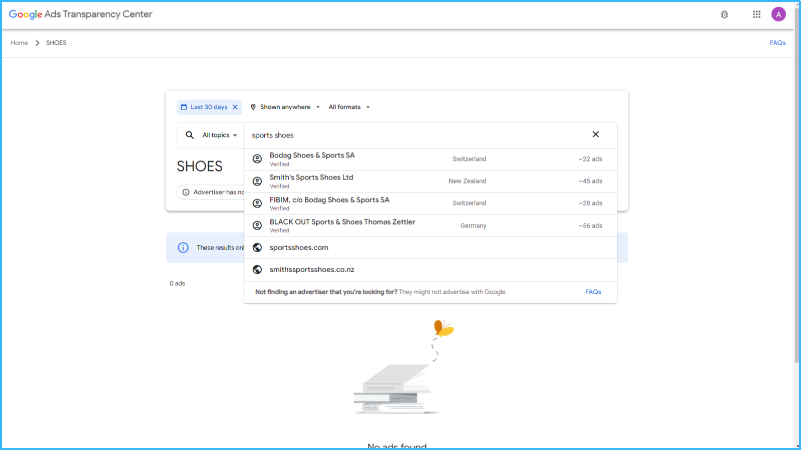
Task: Click the ~45 ads count
Action: tap(590, 181)
